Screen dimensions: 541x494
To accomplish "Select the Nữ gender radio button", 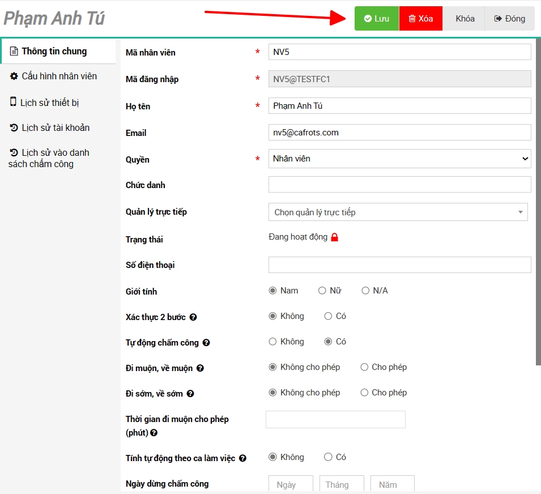I will tap(322, 291).
